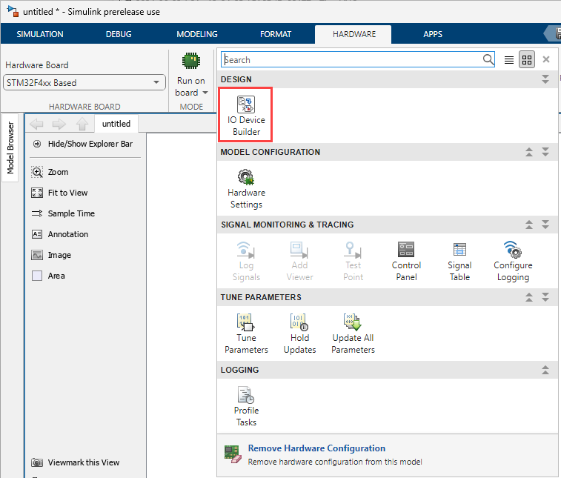
Task: Click Hold Updates icon
Action: (x=299, y=333)
